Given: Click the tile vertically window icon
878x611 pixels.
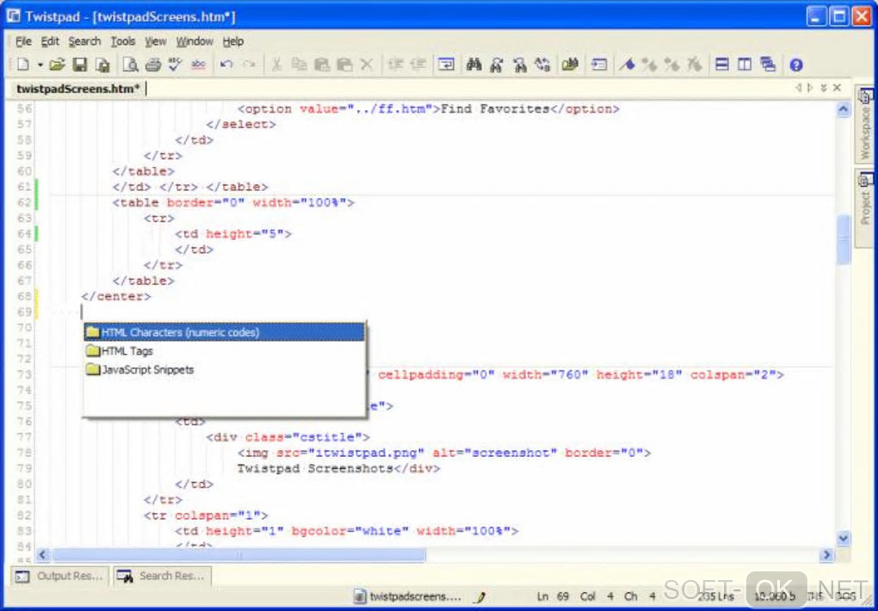Looking at the screenshot, I should tap(745, 65).
